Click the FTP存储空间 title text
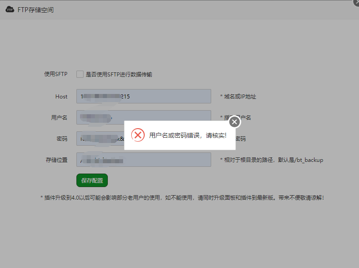 pyautogui.click(x=35, y=9)
